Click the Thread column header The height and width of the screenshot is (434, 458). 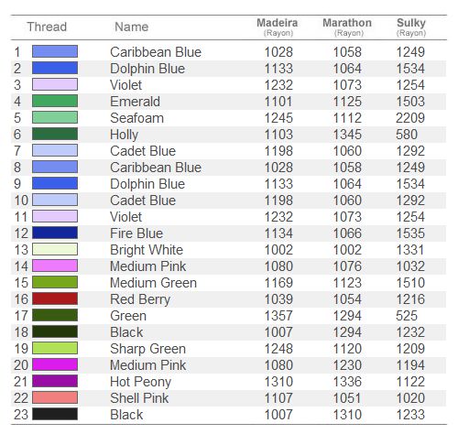point(47,27)
